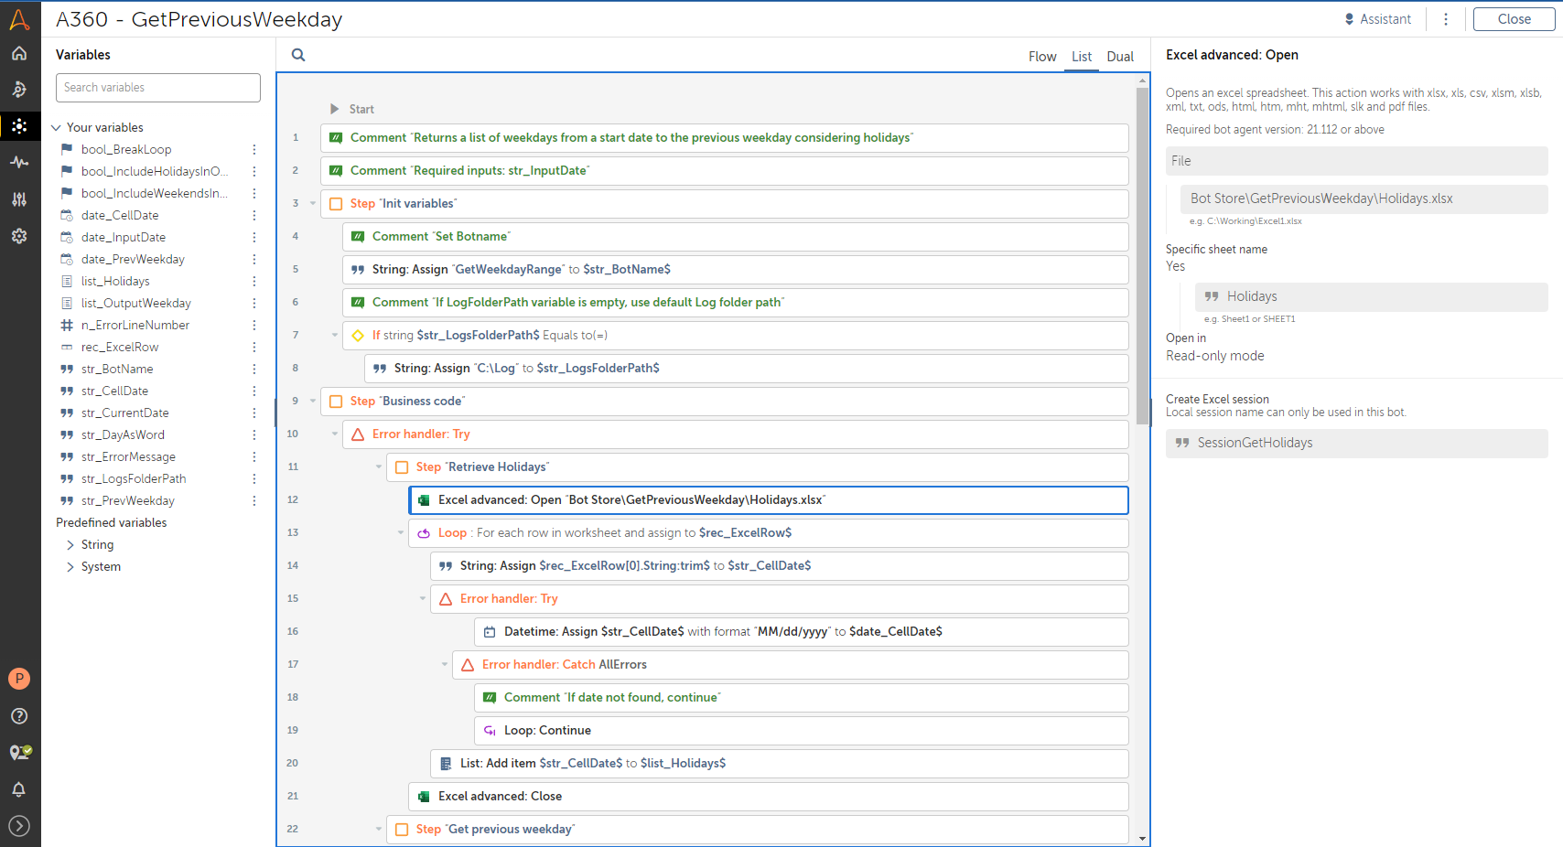1563x847 pixels.
Task: Expand the predefined System variables group
Action: (x=70, y=567)
